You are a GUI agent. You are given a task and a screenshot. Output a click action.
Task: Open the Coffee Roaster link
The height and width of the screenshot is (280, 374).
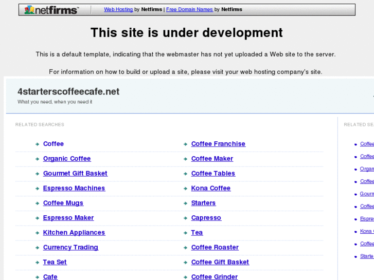[x=215, y=247]
